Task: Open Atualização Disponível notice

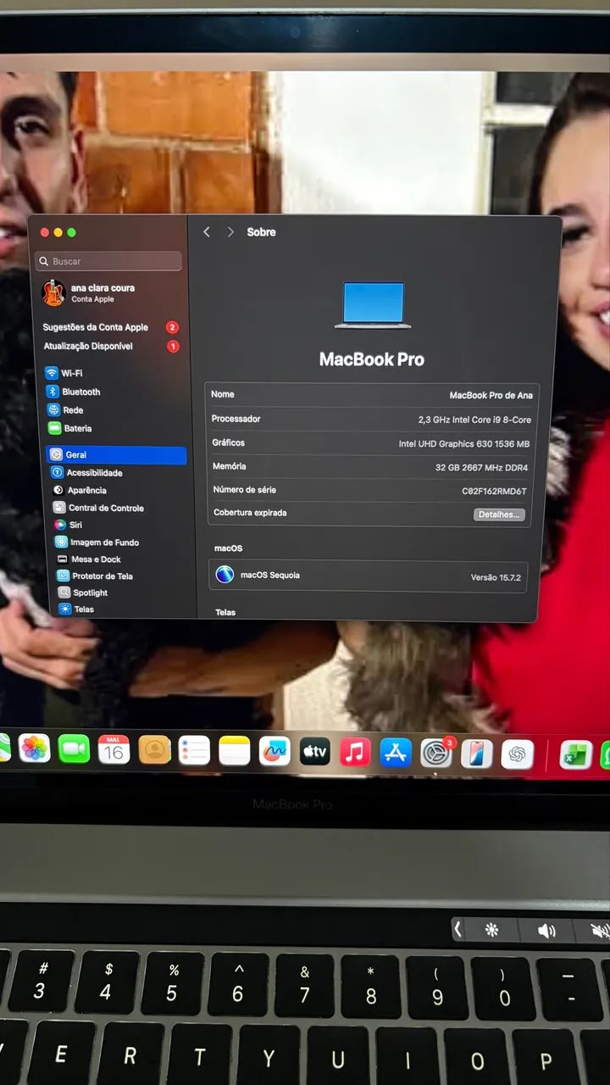Action: click(111, 346)
